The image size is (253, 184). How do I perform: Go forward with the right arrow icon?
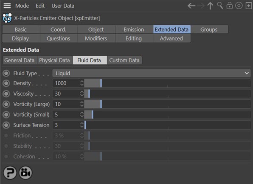pyautogui.click(x=201, y=6)
